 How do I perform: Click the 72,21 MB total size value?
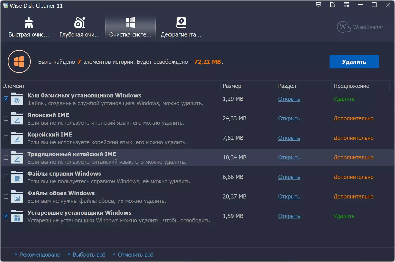point(207,62)
